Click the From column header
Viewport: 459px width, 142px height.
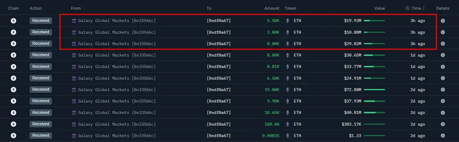coord(76,8)
